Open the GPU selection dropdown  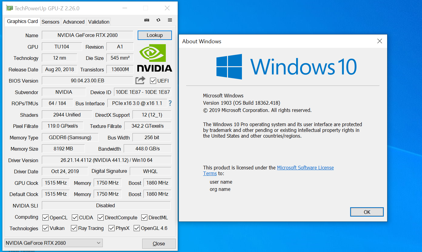click(x=54, y=243)
